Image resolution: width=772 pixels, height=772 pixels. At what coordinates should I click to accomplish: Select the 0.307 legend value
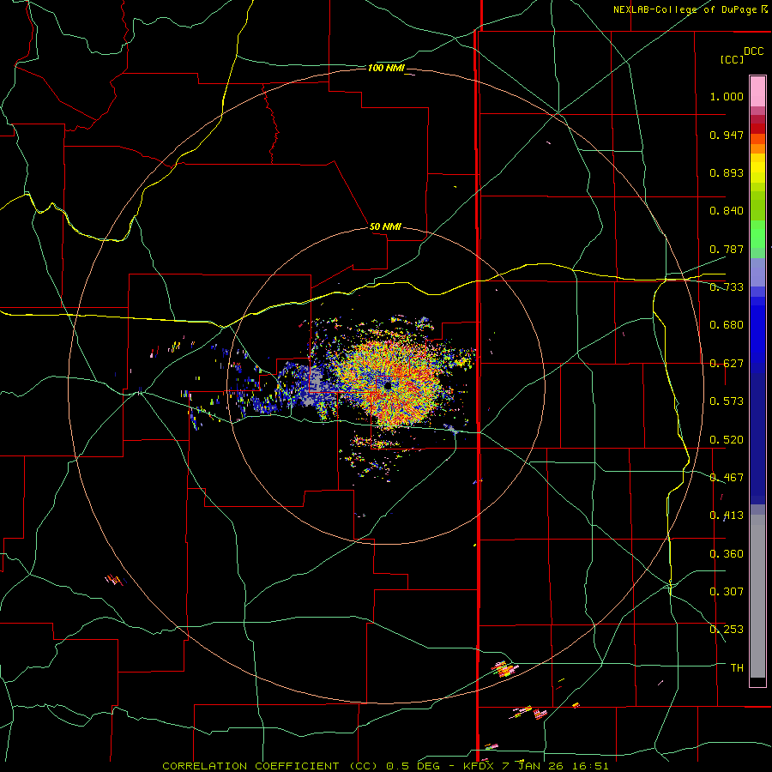click(727, 592)
